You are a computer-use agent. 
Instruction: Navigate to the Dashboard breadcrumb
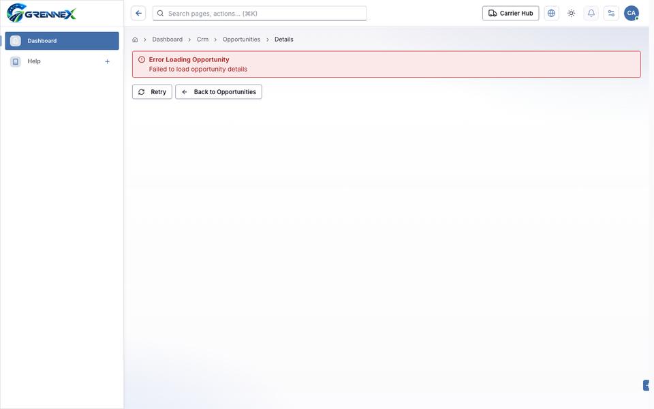click(168, 40)
